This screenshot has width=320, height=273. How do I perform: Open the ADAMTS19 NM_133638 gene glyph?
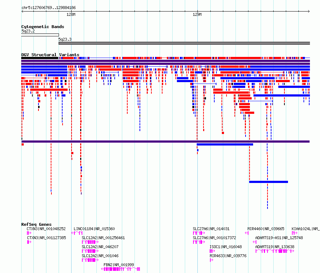tap(275, 251)
